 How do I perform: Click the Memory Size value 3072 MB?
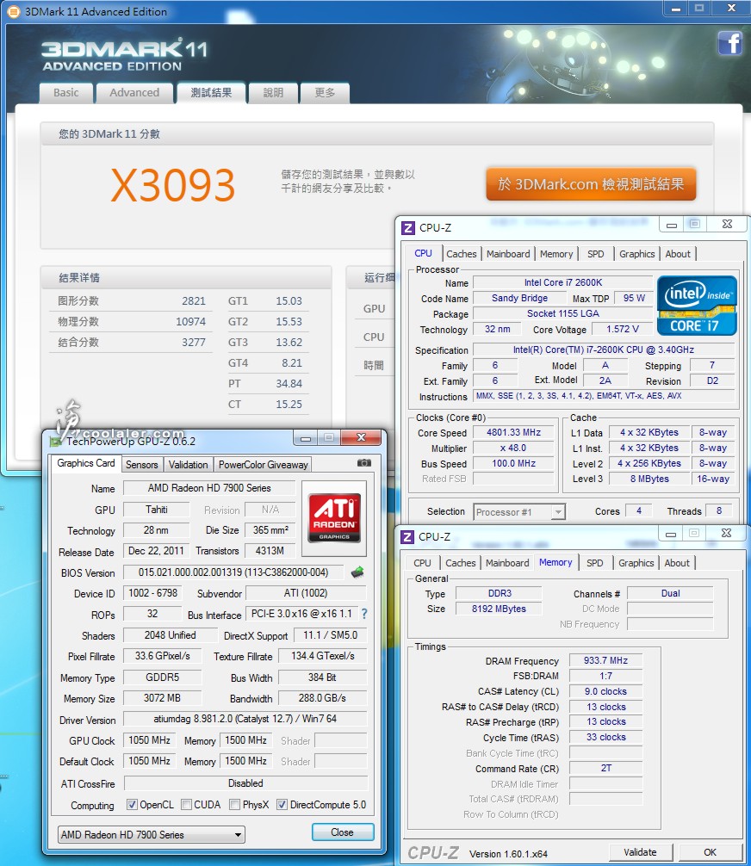162,698
